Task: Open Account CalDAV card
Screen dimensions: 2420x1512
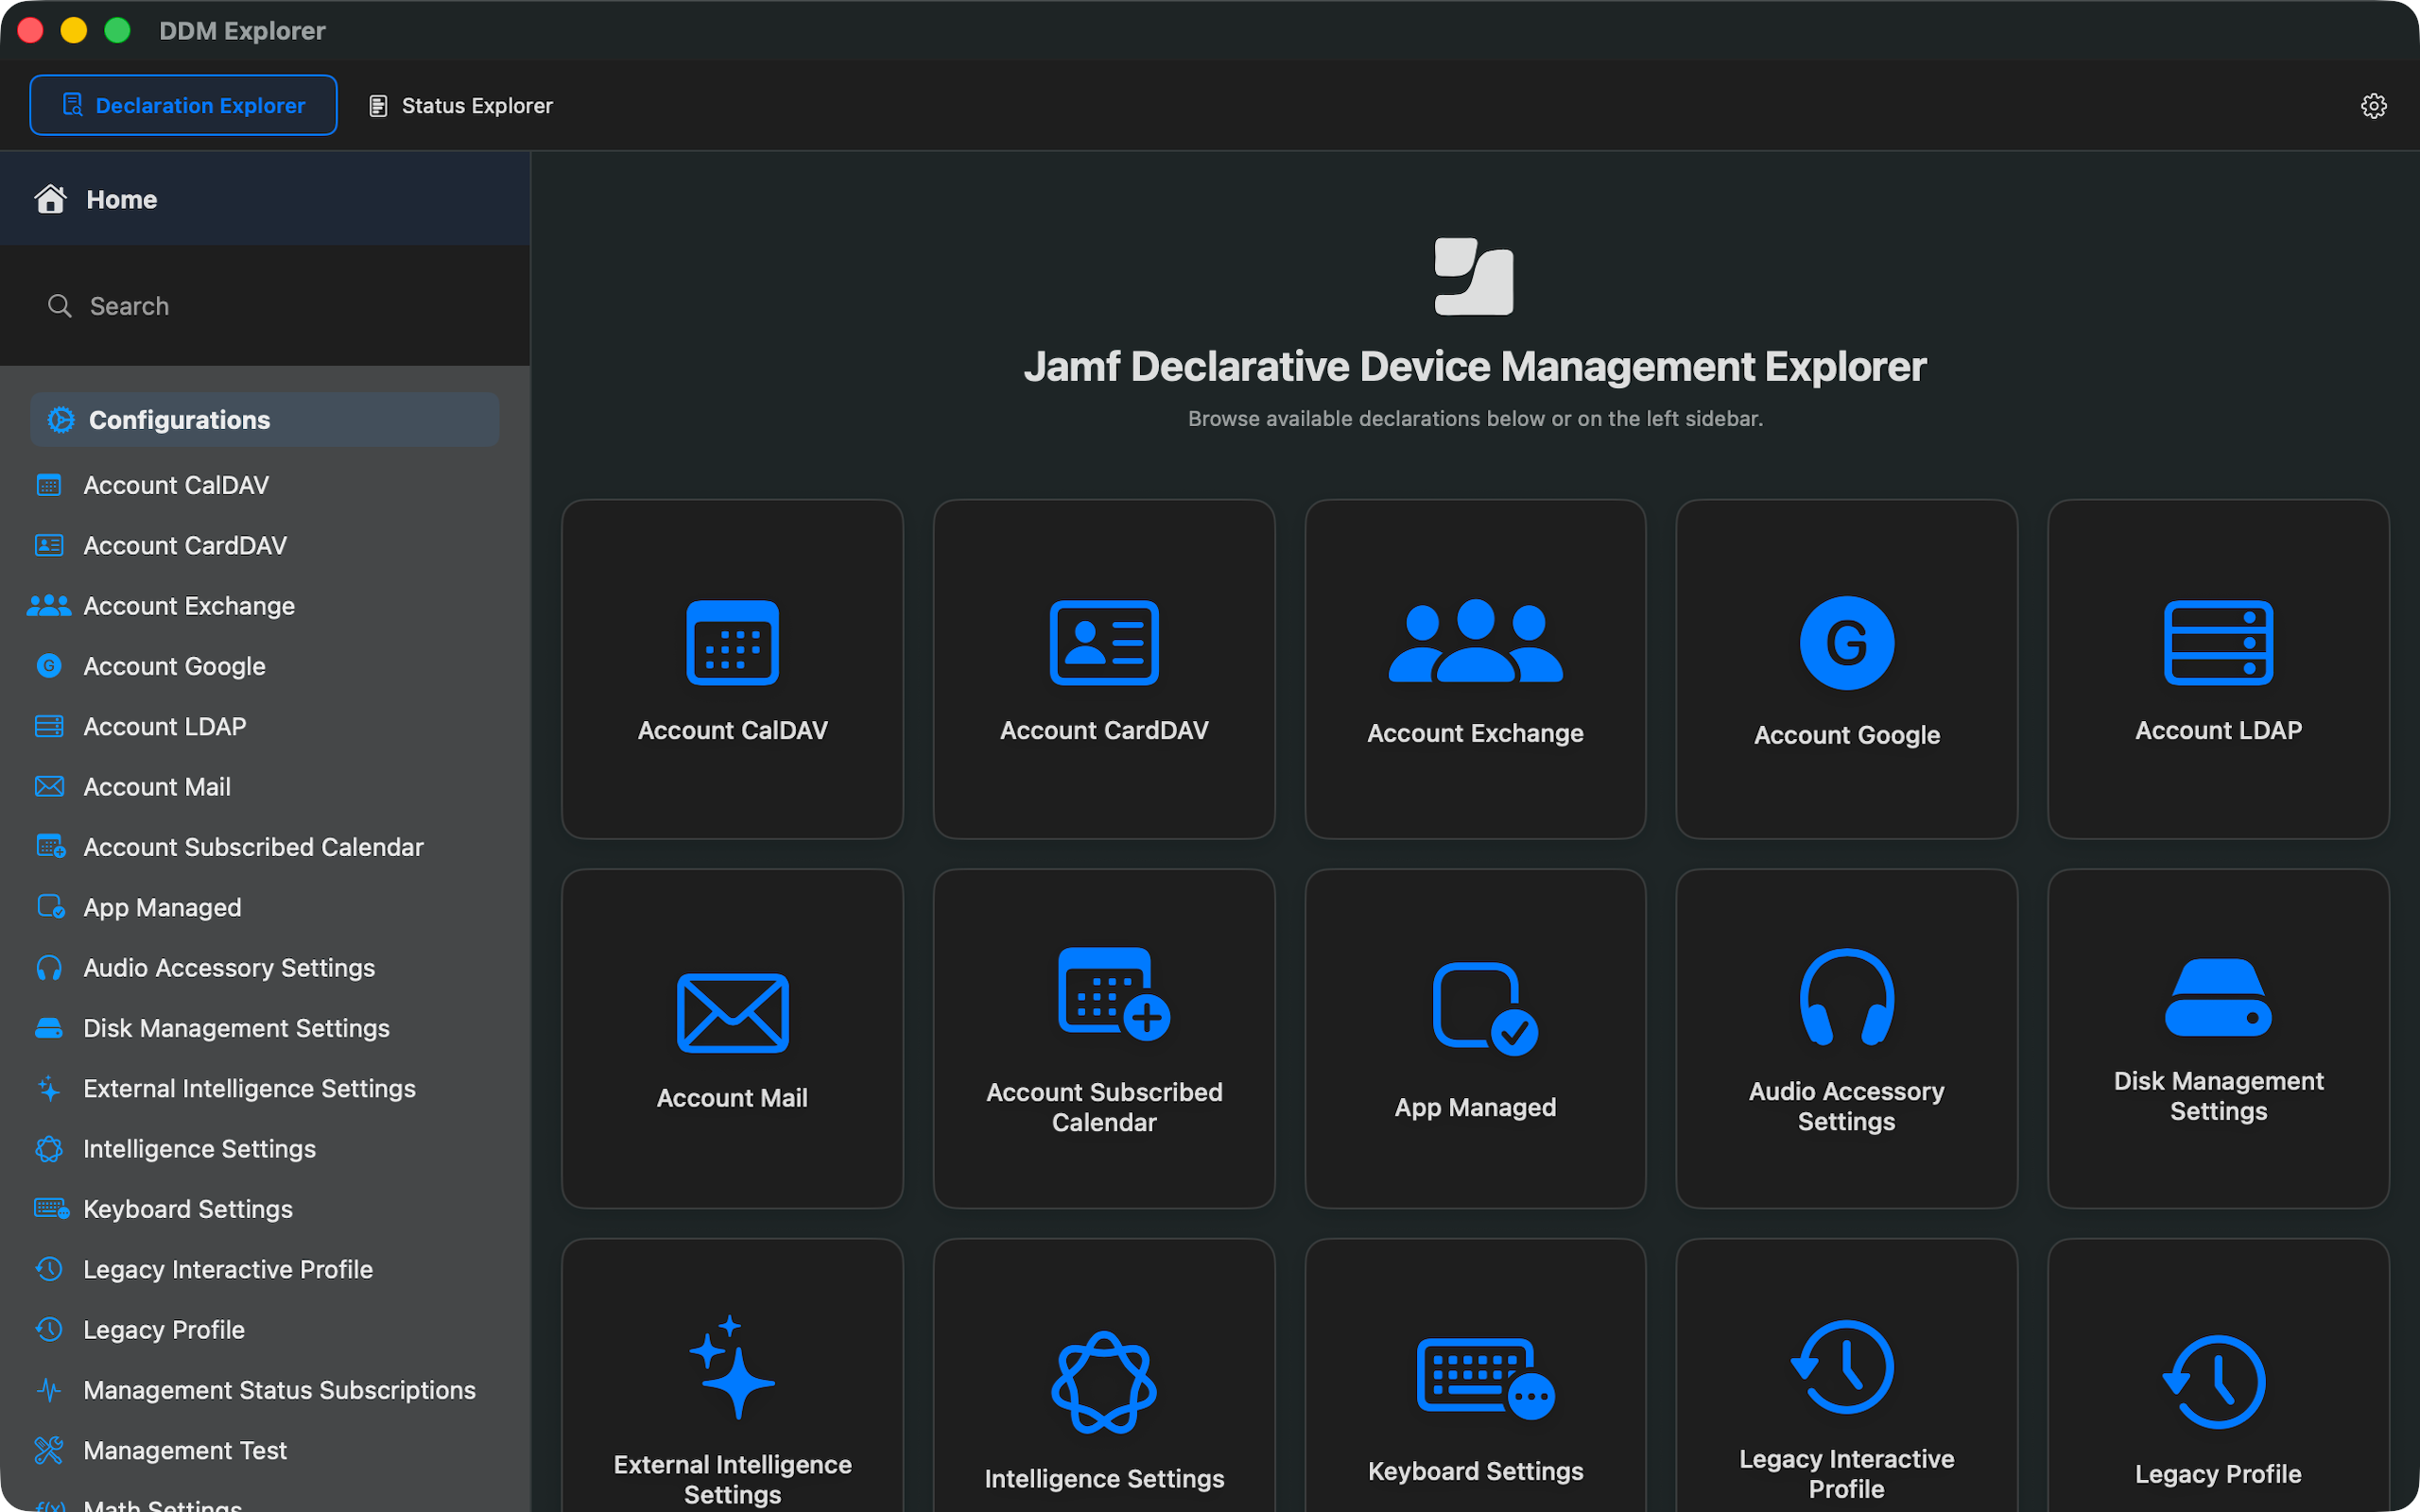Action: click(x=732, y=669)
